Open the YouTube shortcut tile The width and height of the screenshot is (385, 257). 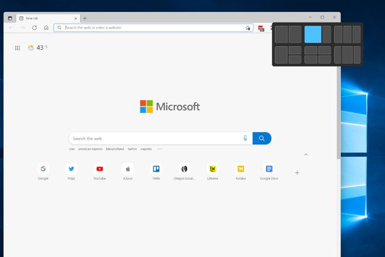(x=100, y=172)
